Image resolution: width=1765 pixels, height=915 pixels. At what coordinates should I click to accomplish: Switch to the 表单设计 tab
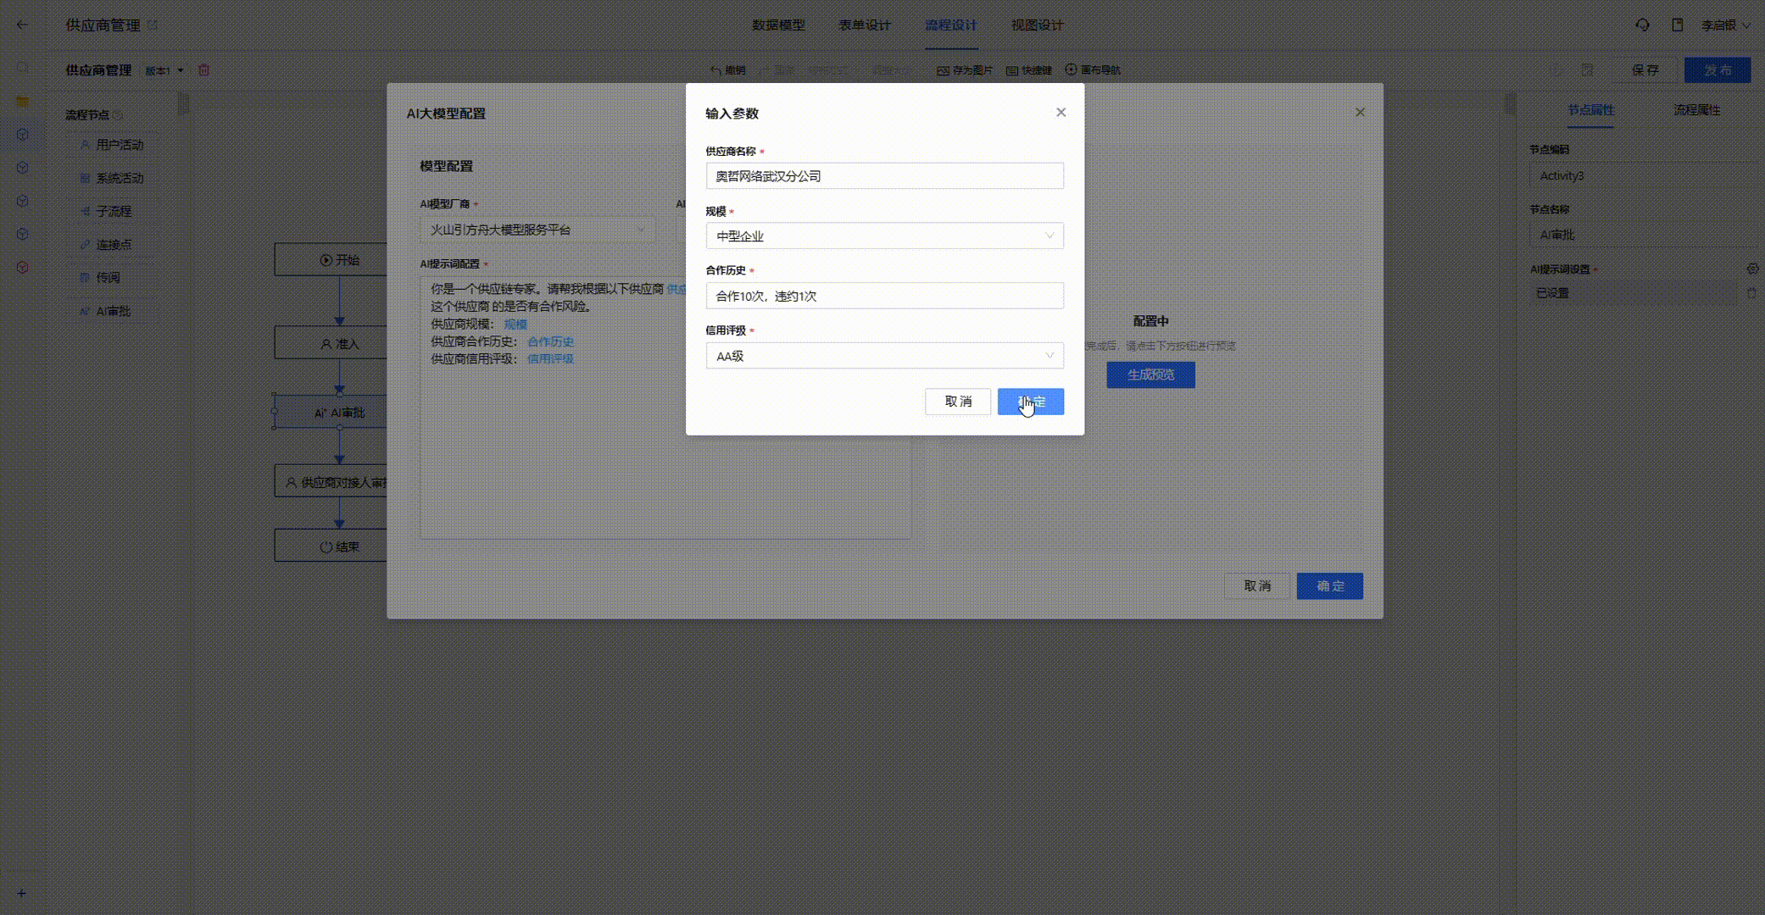coord(864,25)
